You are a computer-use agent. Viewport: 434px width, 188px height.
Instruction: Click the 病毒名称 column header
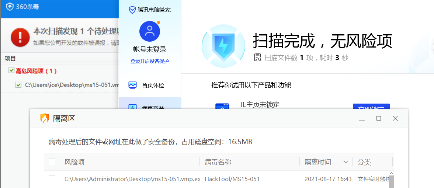pyautogui.click(x=218, y=162)
